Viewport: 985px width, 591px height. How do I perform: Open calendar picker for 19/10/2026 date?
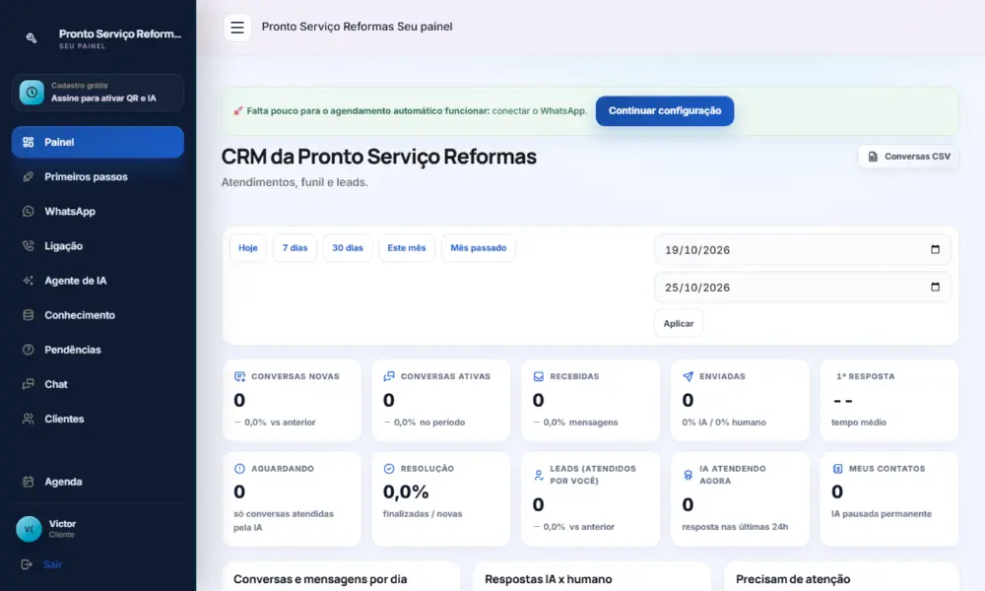[935, 249]
